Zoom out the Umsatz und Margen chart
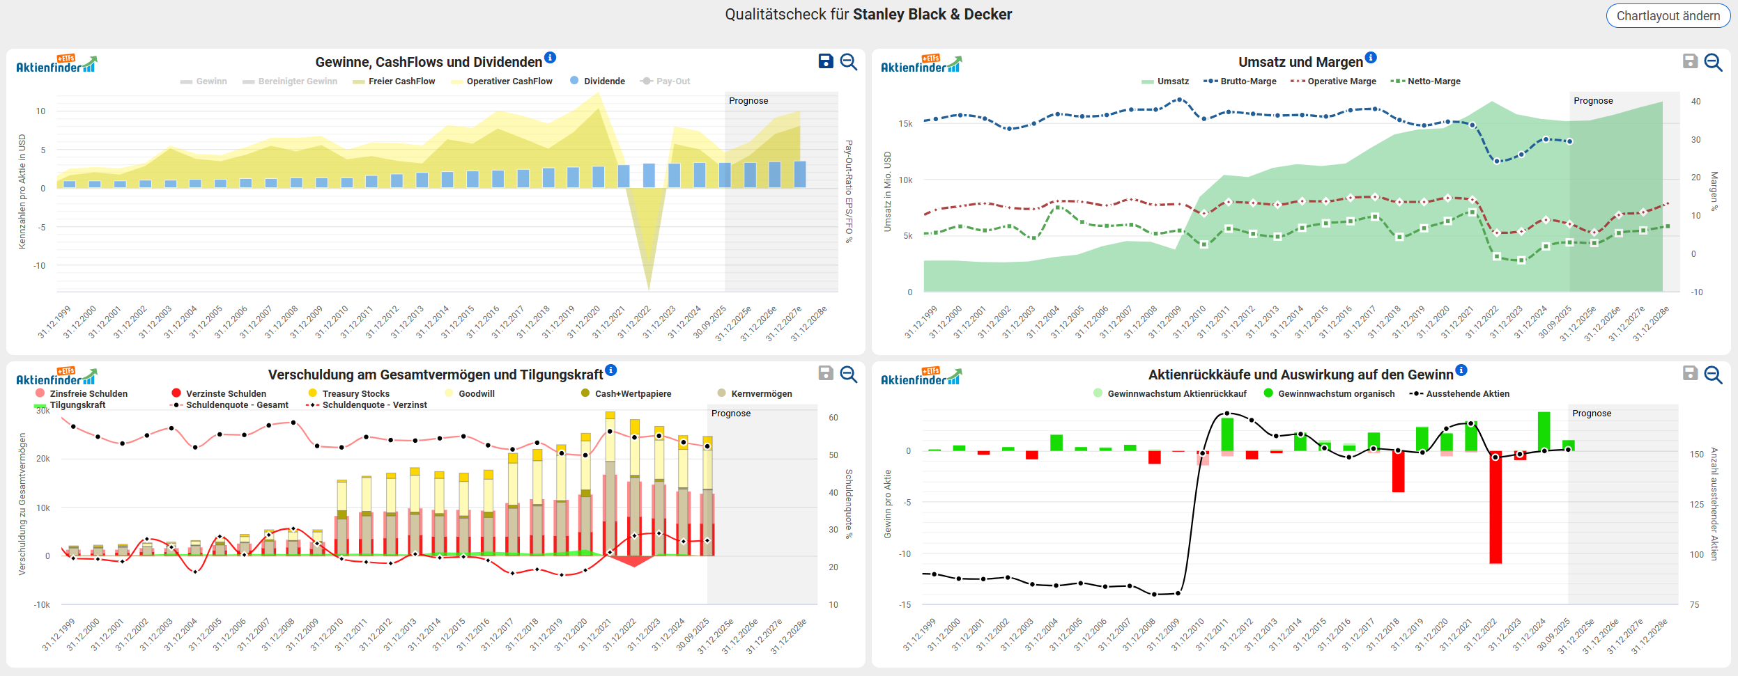Screen dimensions: 1738x676 pyautogui.click(x=1713, y=62)
